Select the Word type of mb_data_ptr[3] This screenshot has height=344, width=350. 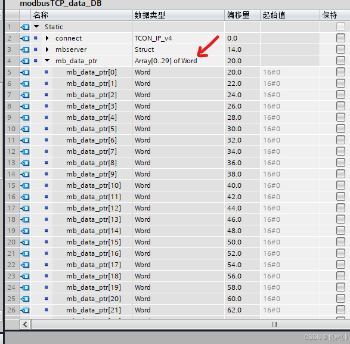[178, 106]
